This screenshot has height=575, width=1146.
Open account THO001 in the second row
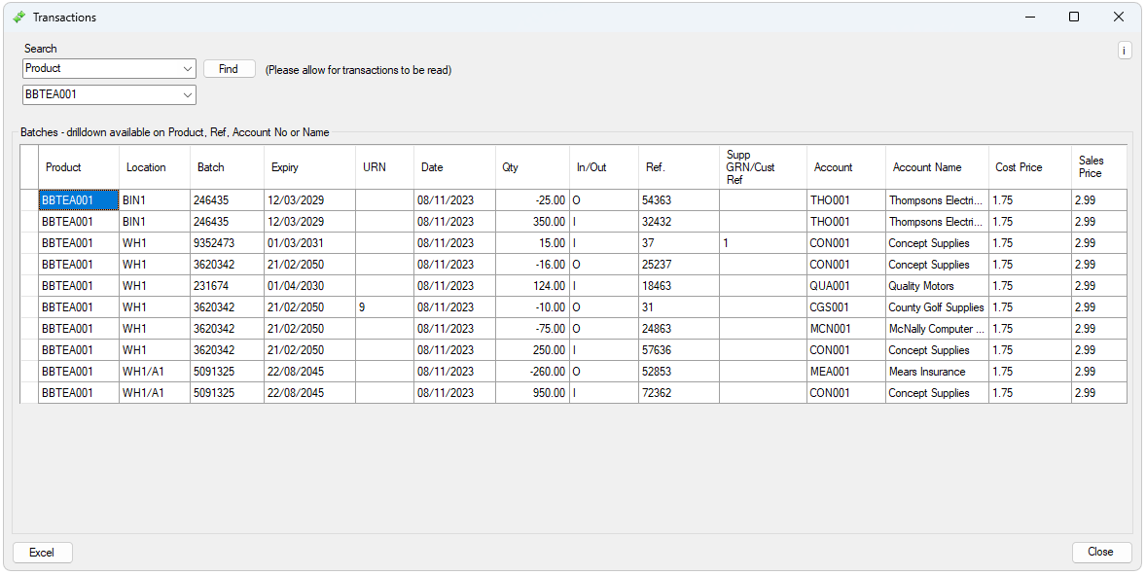tap(830, 222)
